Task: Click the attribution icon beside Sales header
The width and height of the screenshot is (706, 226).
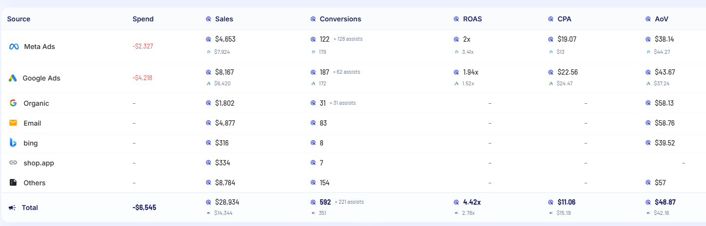Action: point(209,19)
